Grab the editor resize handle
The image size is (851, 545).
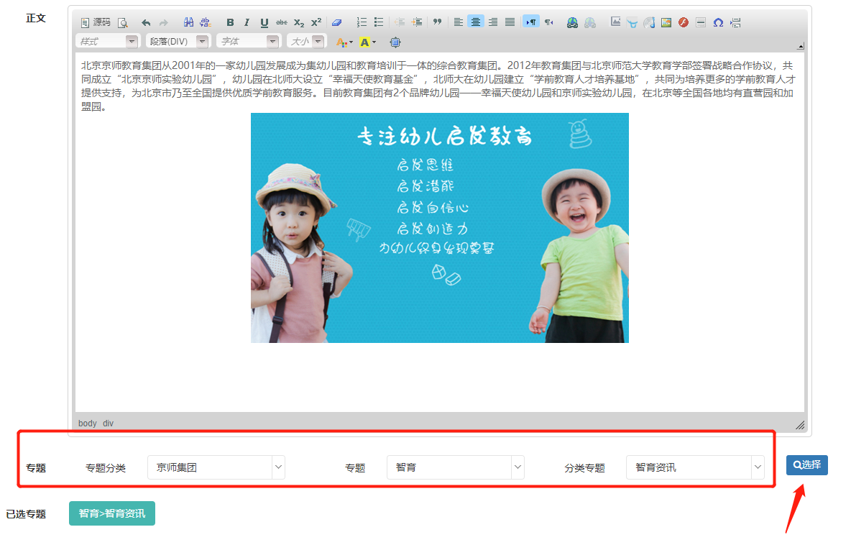(x=800, y=425)
